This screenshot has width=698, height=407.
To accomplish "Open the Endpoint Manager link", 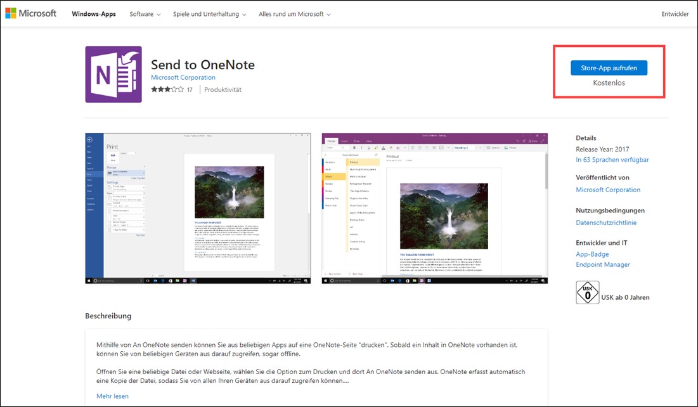I will tap(603, 264).
